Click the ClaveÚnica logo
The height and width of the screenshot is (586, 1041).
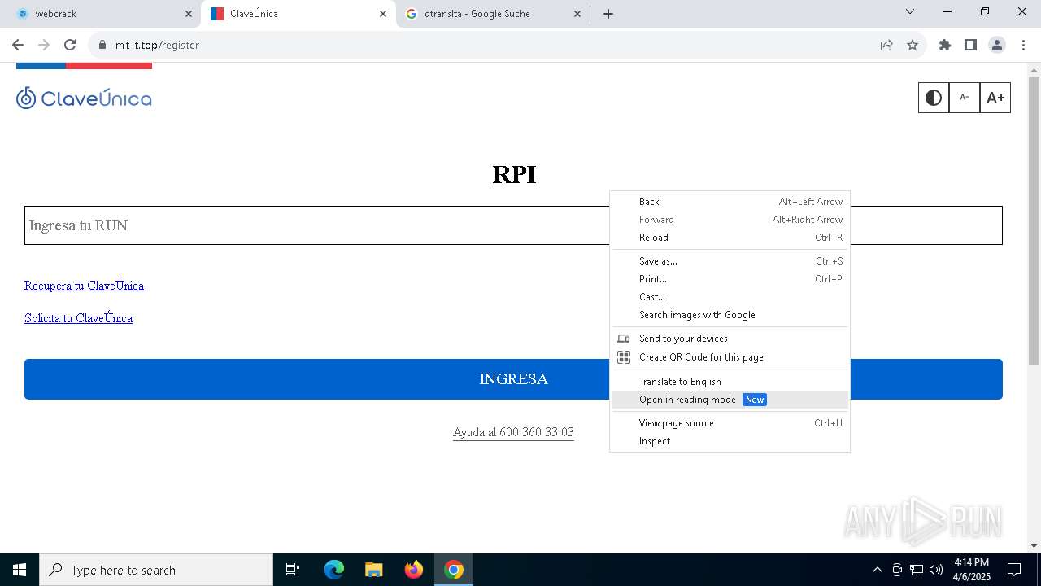(x=84, y=98)
